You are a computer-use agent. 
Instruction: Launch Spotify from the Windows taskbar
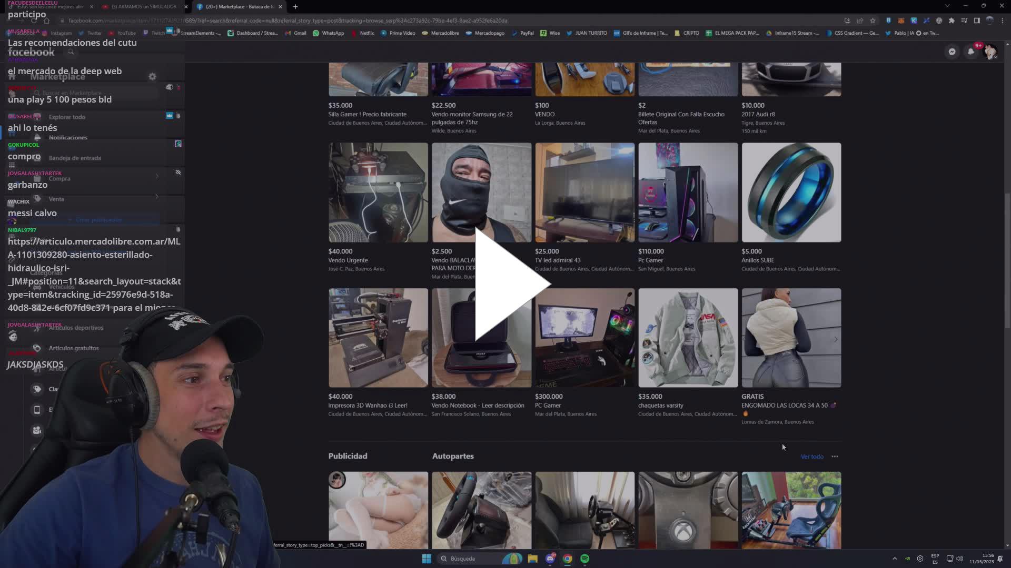[x=584, y=559]
